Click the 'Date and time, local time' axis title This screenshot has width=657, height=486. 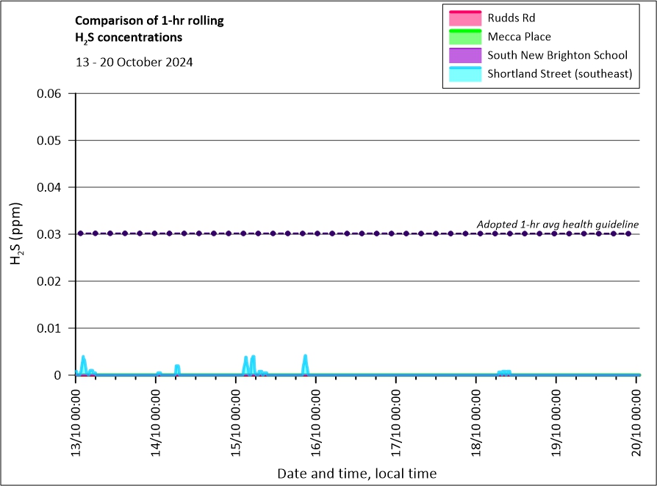click(x=356, y=474)
